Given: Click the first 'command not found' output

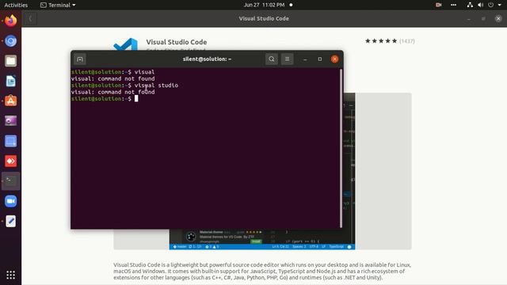Looking at the screenshot, I should click(112, 78).
